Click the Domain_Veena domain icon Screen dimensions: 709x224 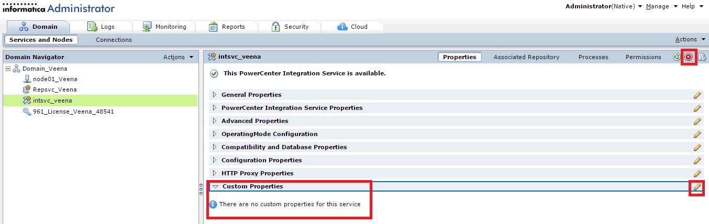[17, 69]
